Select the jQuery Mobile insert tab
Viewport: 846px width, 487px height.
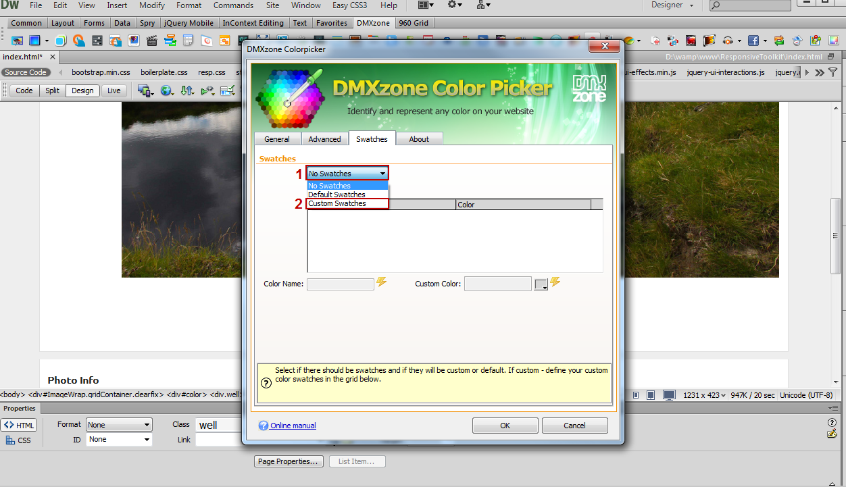[x=189, y=23]
